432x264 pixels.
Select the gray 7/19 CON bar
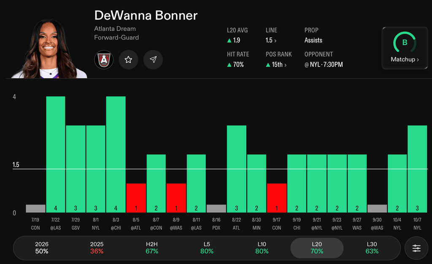[x=35, y=208]
